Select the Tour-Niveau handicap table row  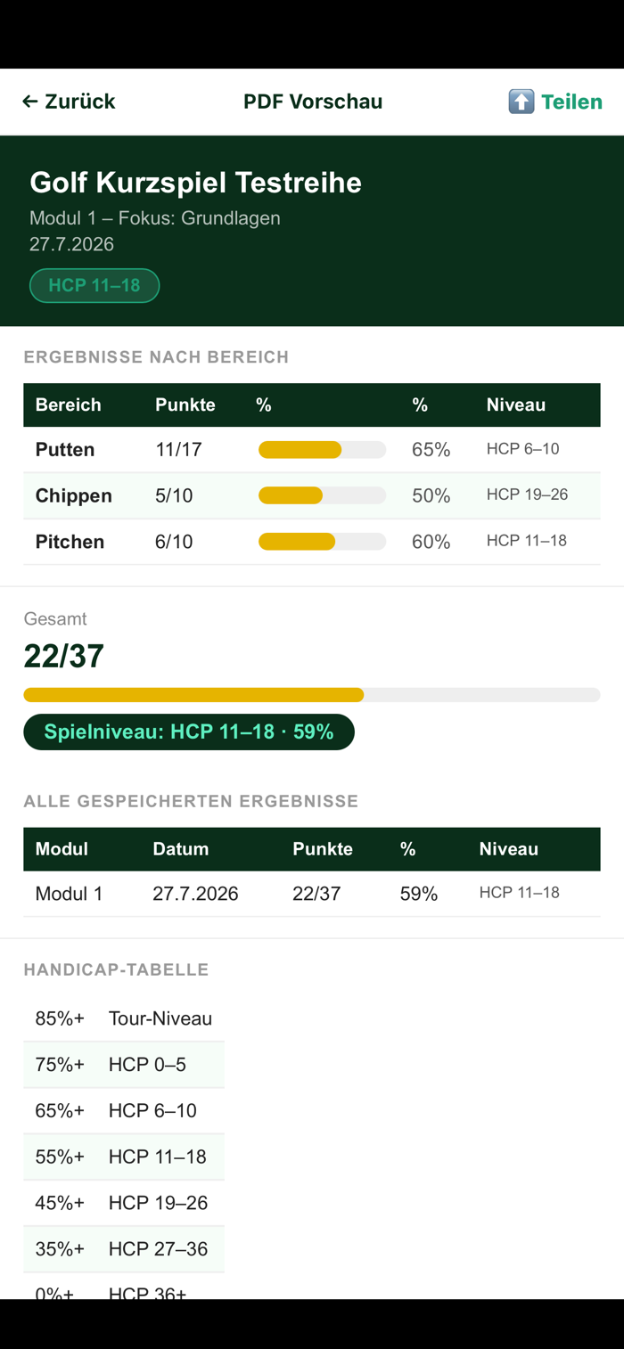click(x=124, y=1018)
